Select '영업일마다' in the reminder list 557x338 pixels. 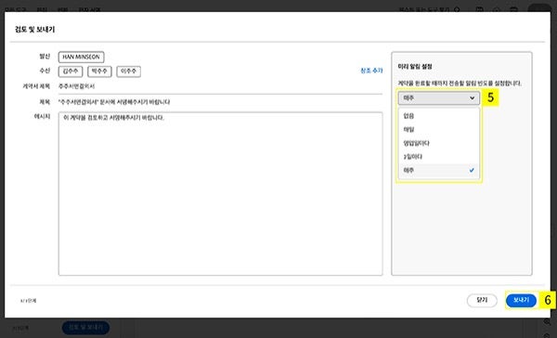click(439, 143)
